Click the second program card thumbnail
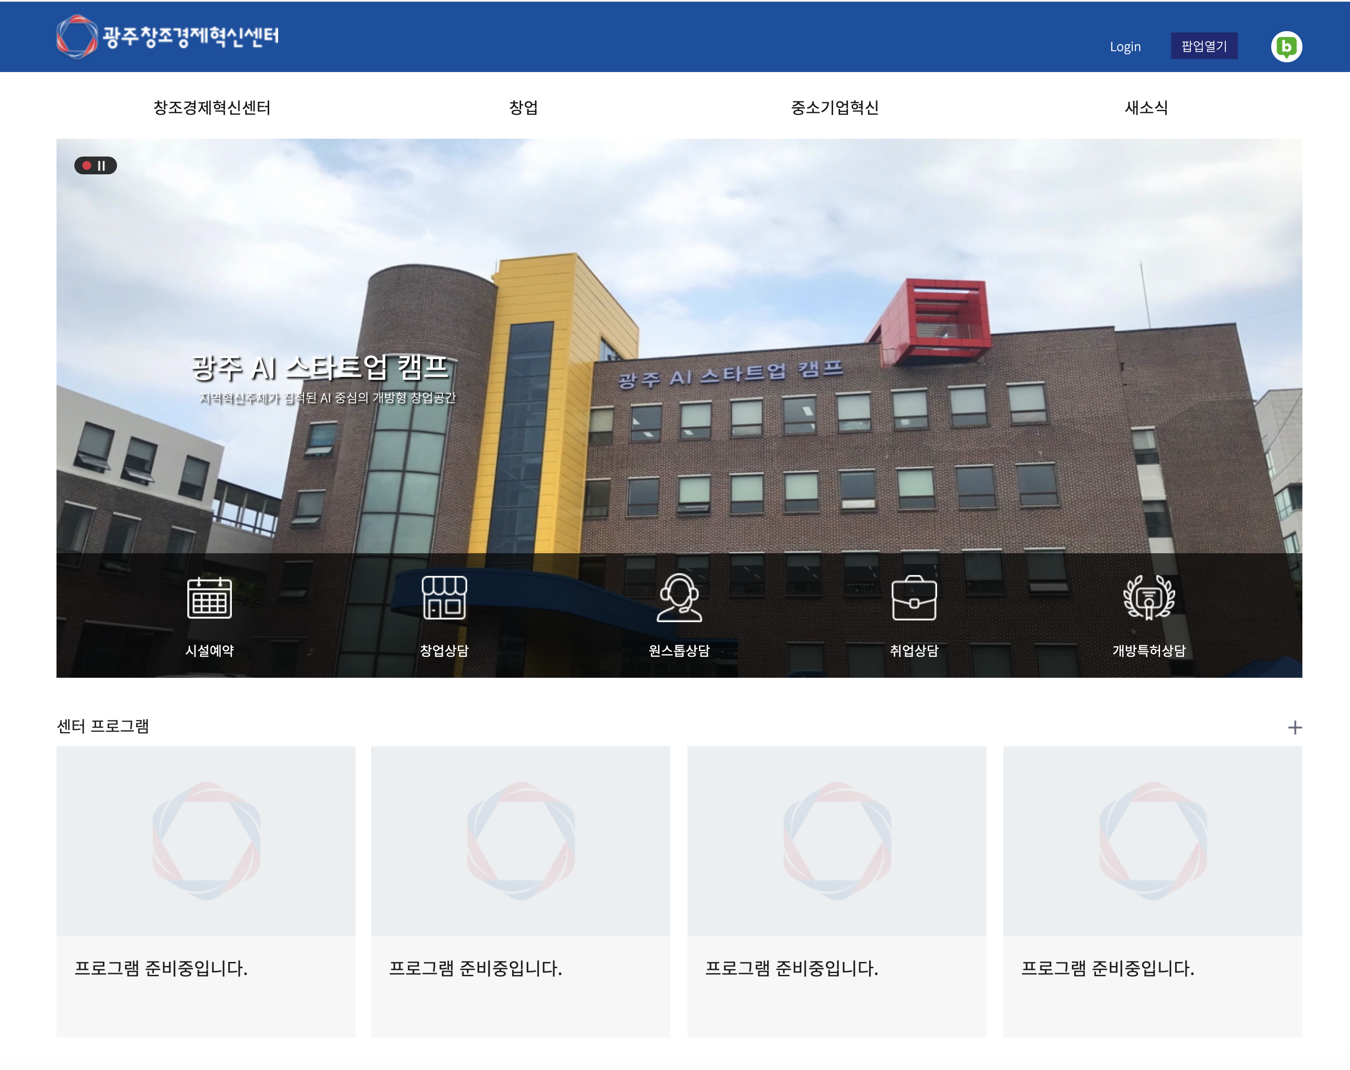The image size is (1350, 1070). 520,841
